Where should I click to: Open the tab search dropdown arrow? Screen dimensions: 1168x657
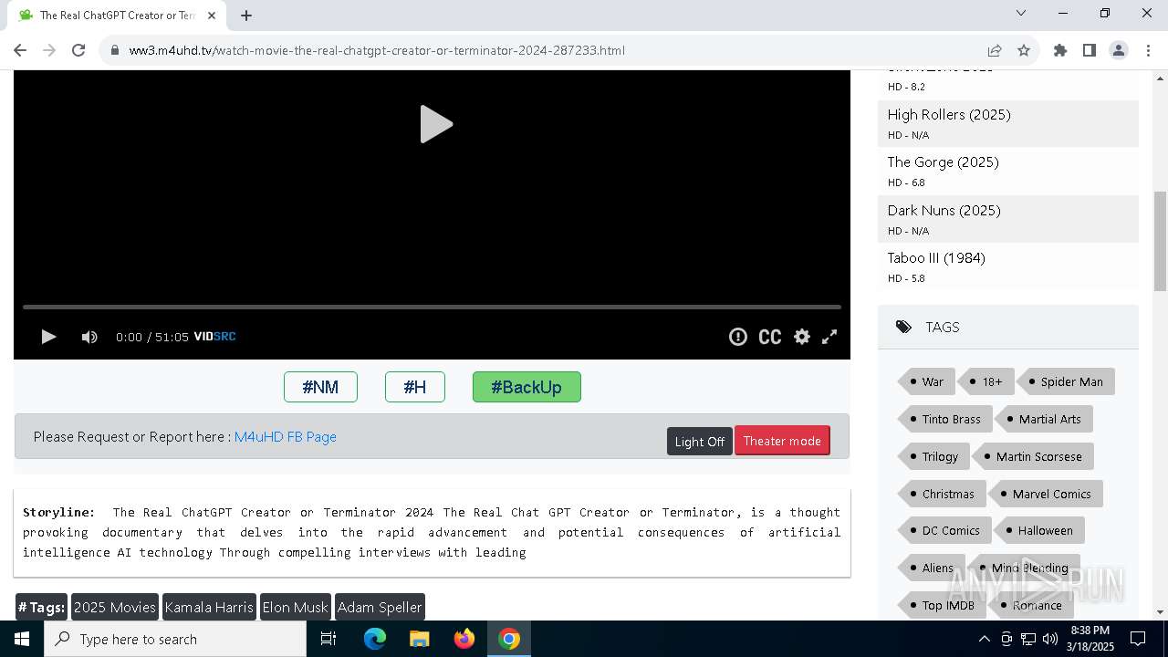click(1021, 13)
